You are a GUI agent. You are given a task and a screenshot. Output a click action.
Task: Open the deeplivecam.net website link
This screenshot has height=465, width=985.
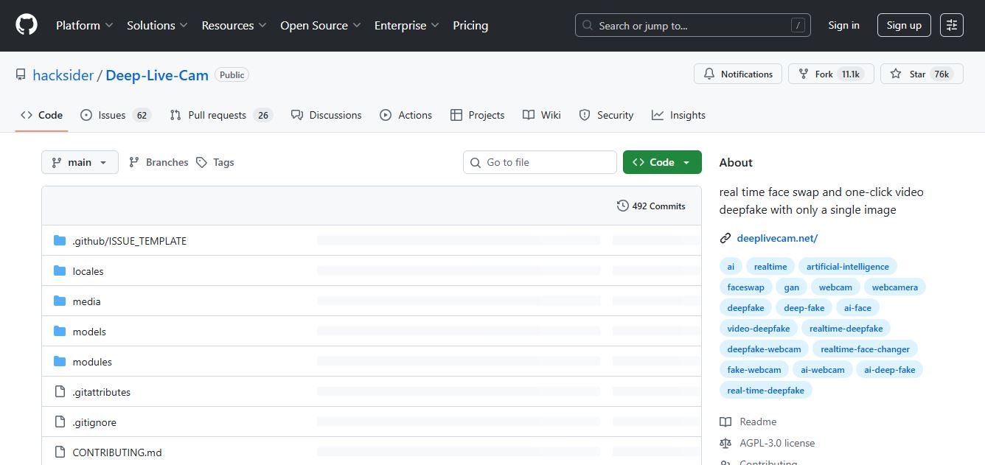pos(777,238)
